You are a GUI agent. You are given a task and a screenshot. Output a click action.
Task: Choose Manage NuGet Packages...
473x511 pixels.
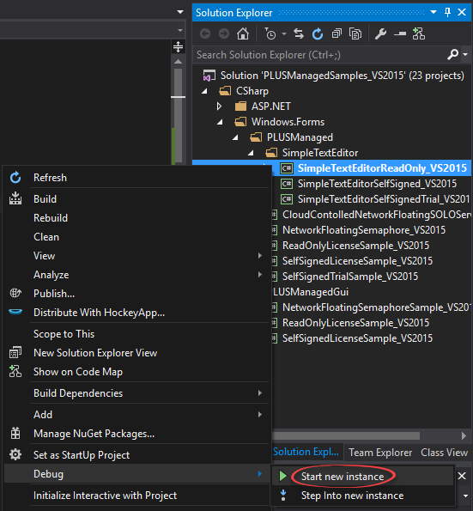click(136, 434)
